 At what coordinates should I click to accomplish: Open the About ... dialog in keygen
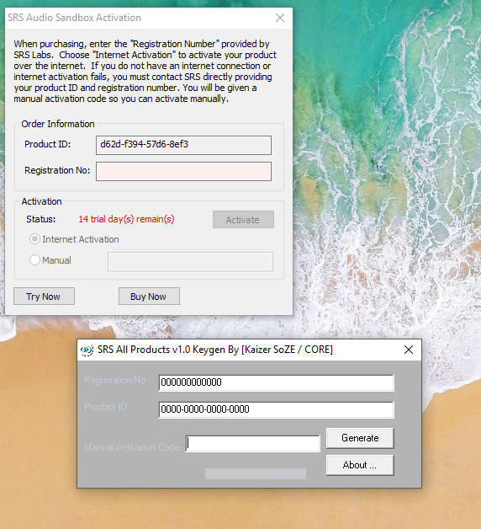[x=360, y=465]
